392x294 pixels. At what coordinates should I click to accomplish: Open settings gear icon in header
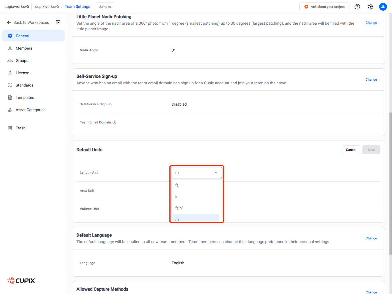pos(371,7)
